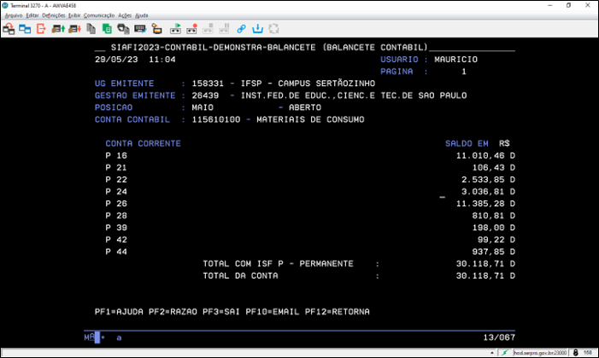Click the dark copy-append icon
The image size is (599, 358).
coord(123,29)
